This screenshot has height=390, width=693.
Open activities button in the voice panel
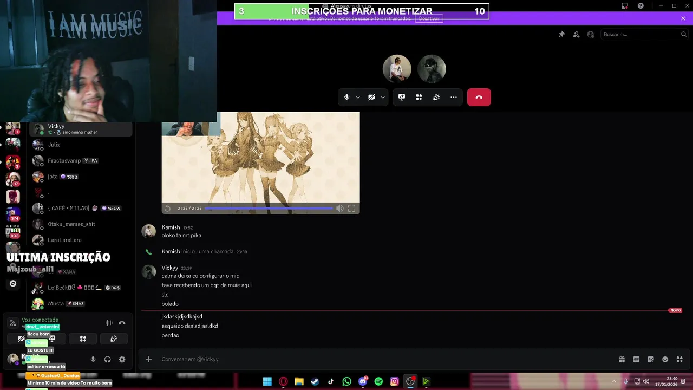[83, 339]
